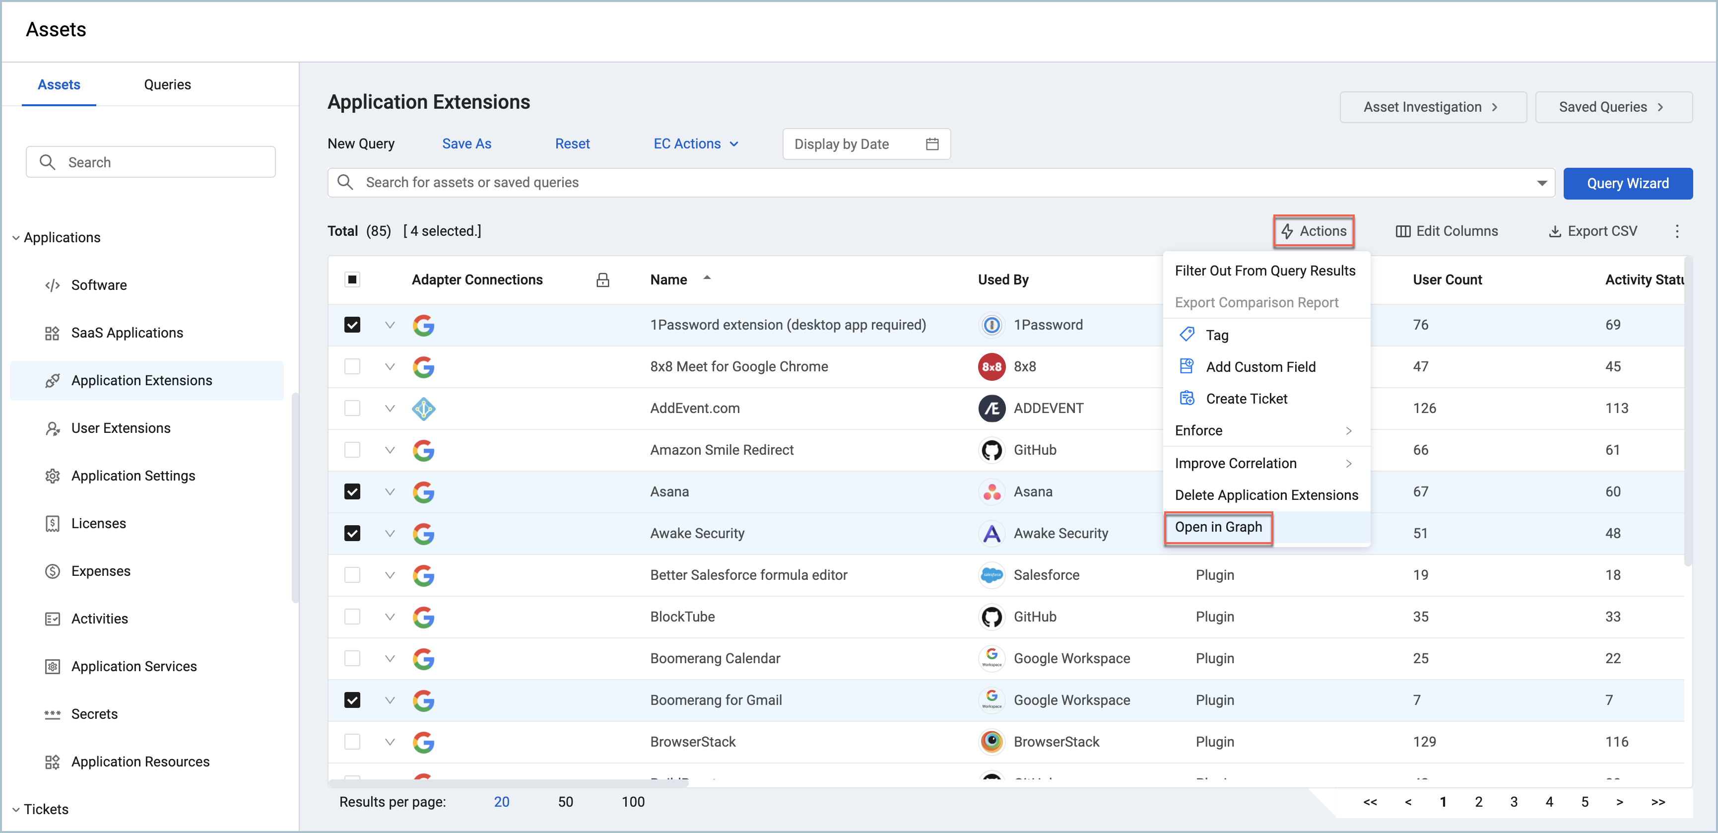Expand the EC Actions dropdown
This screenshot has height=833, width=1718.
(x=696, y=143)
